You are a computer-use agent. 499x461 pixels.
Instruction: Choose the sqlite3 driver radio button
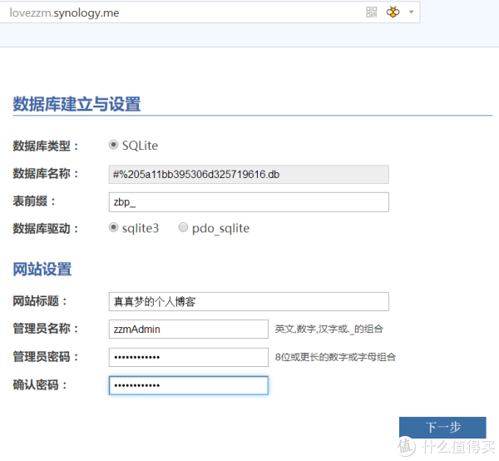point(114,228)
